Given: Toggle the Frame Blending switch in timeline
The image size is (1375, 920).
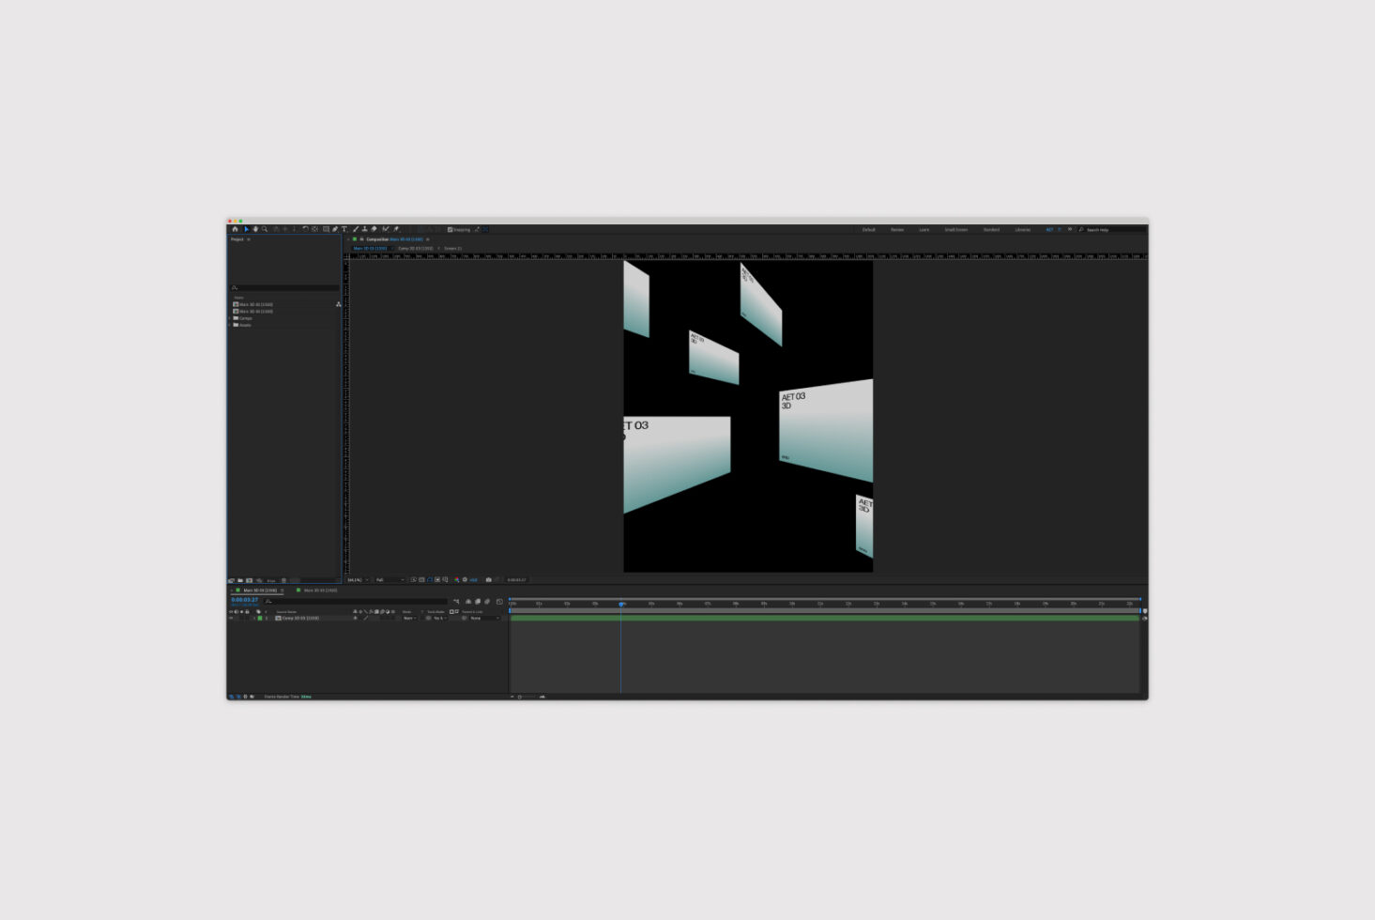Looking at the screenshot, I should (478, 601).
